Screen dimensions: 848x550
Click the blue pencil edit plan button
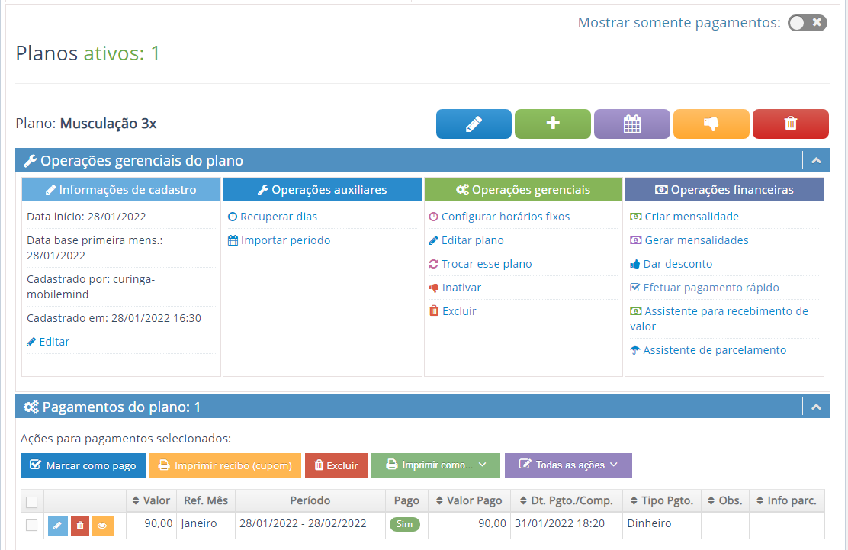click(474, 124)
